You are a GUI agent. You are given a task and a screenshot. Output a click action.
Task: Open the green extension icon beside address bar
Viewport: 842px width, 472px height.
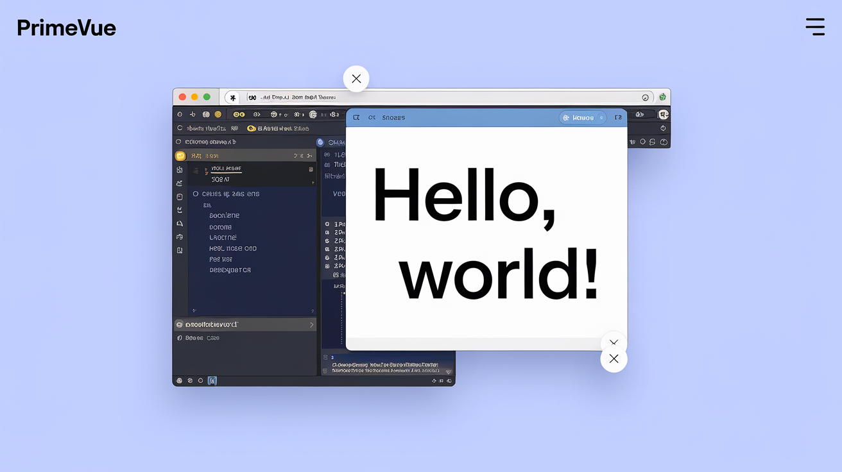662,97
